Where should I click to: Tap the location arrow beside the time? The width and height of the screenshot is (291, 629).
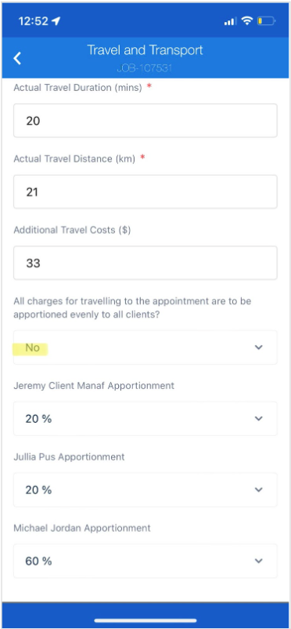pos(56,21)
